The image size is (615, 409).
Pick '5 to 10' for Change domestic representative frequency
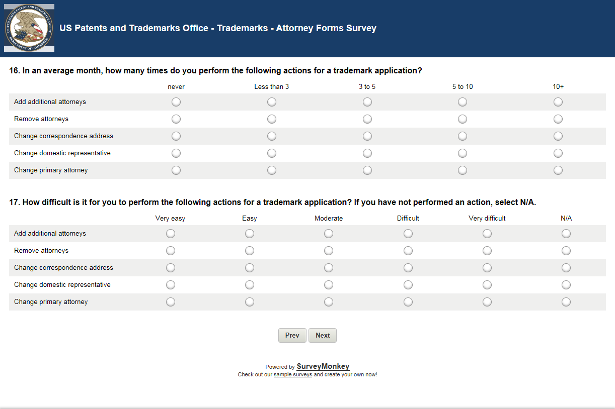(x=463, y=153)
